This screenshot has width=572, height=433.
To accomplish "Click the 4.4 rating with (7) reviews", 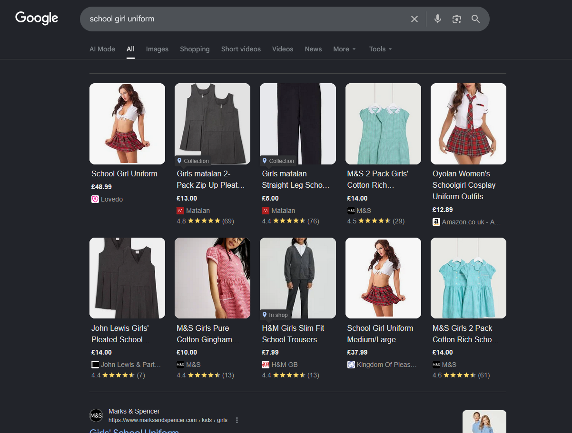I will point(118,375).
